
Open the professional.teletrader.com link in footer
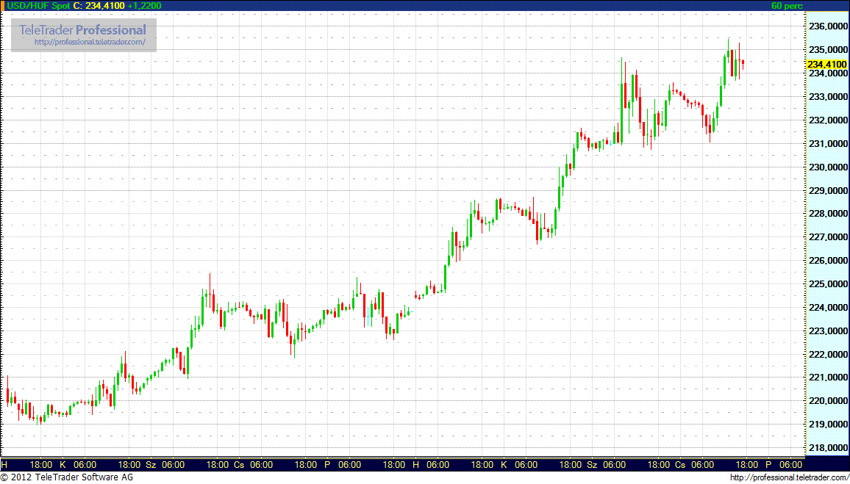click(x=789, y=477)
